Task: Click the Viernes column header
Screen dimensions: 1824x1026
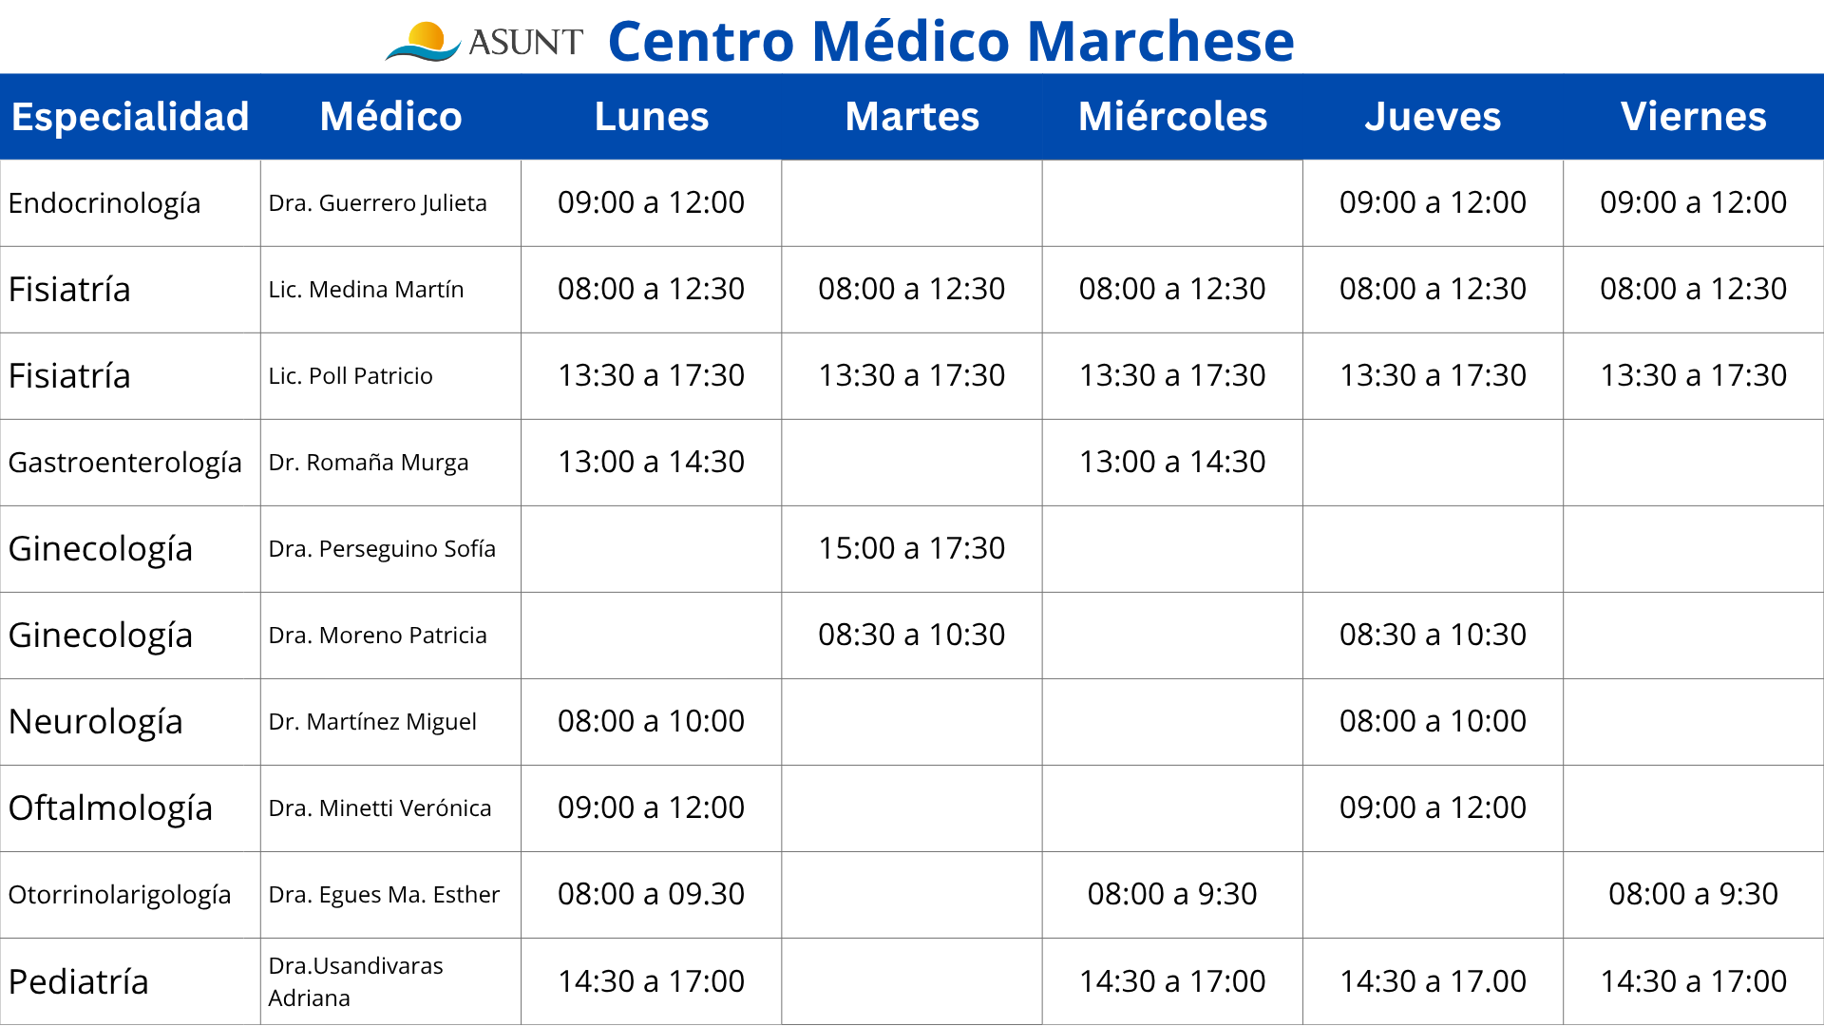Action: (1694, 117)
